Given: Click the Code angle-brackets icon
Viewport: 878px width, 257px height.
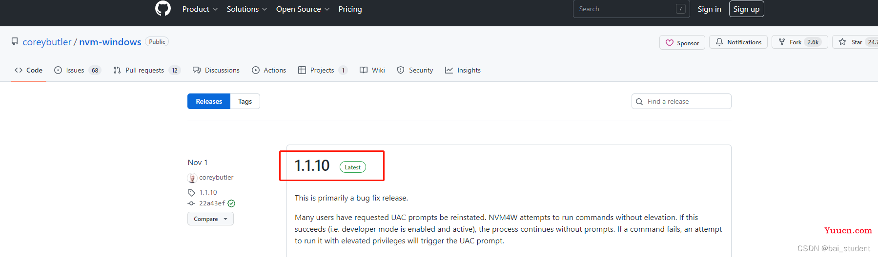Looking at the screenshot, I should [x=19, y=70].
